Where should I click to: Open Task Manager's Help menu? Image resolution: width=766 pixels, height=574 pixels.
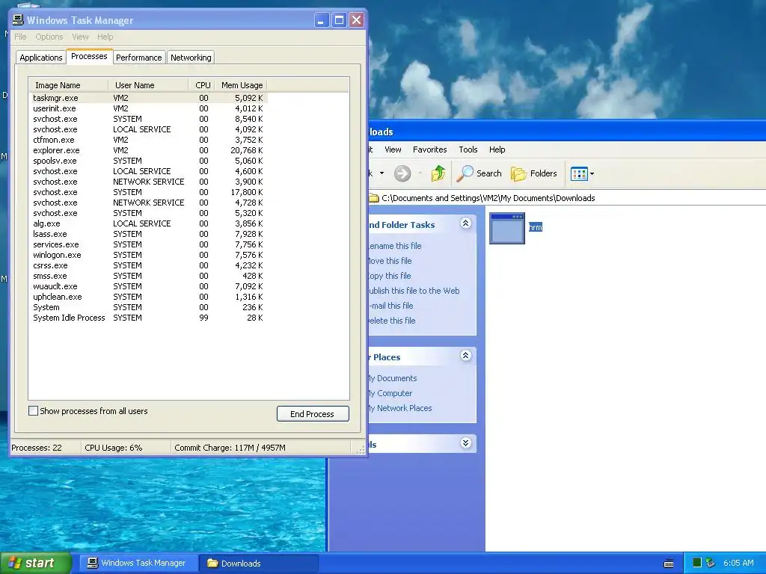105,37
